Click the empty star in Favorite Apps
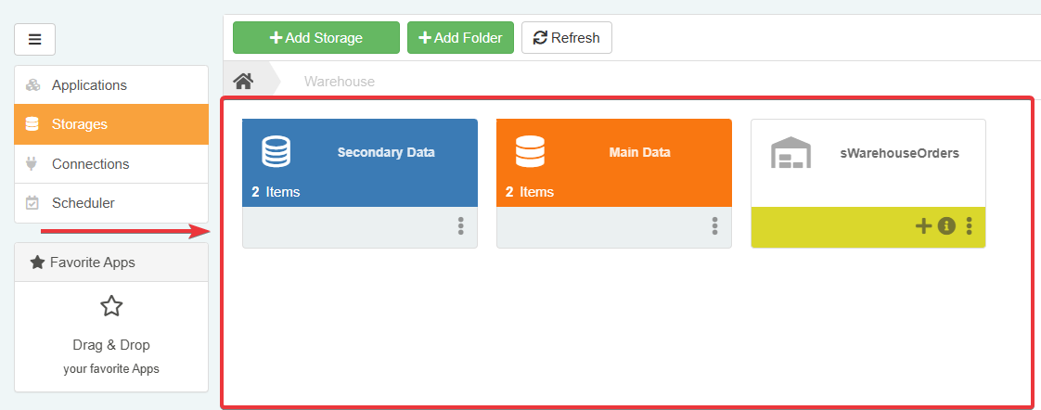 pos(111,306)
